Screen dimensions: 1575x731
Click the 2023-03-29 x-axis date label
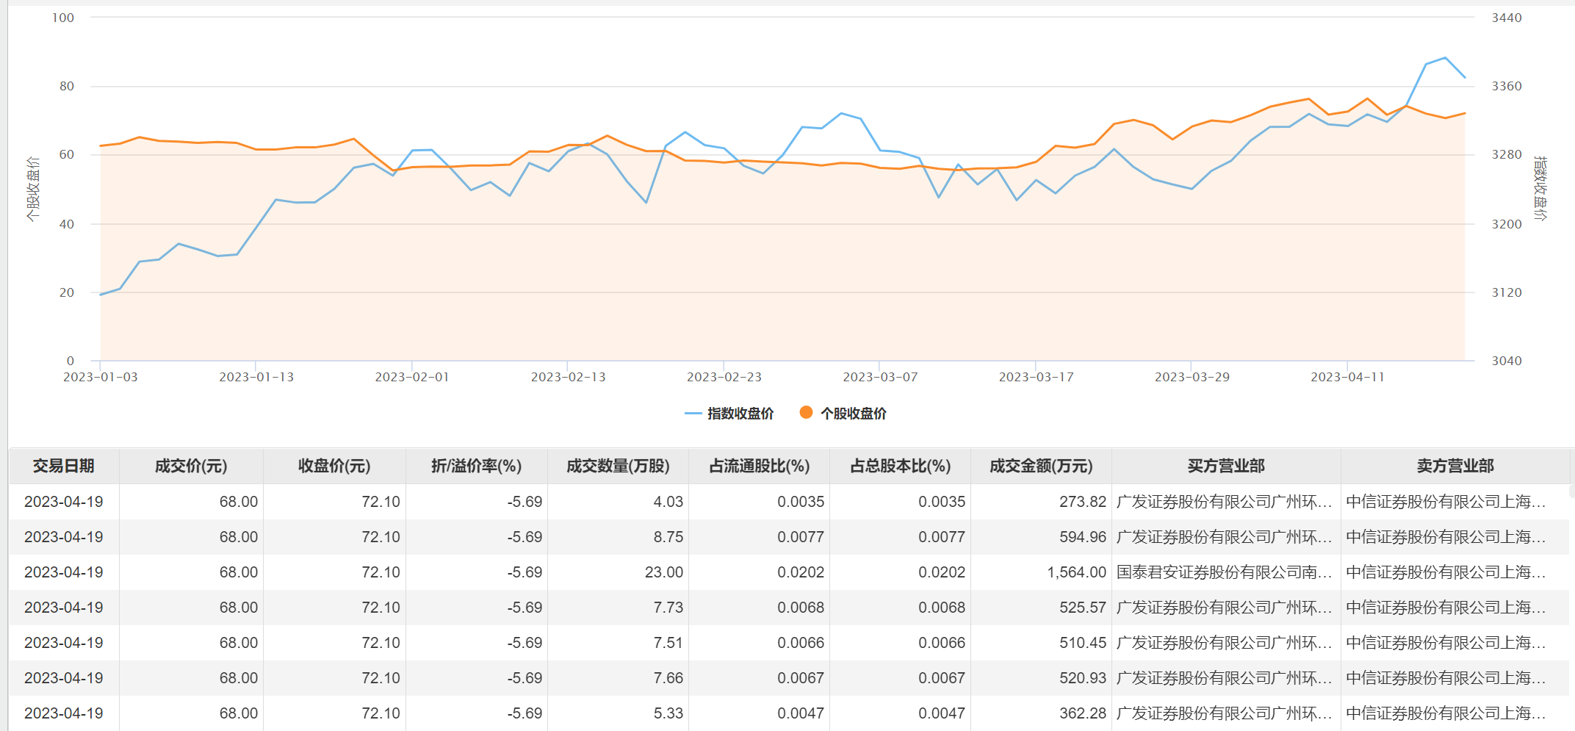coord(1192,378)
